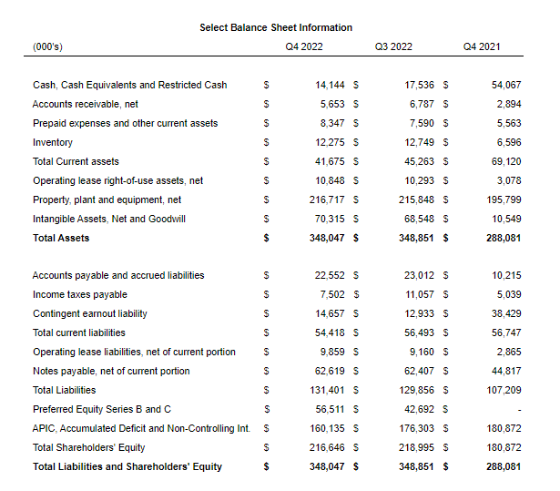Click the Property, plant and equipment label

107,199
